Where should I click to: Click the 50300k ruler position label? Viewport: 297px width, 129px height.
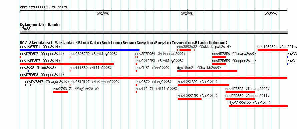[271, 13]
